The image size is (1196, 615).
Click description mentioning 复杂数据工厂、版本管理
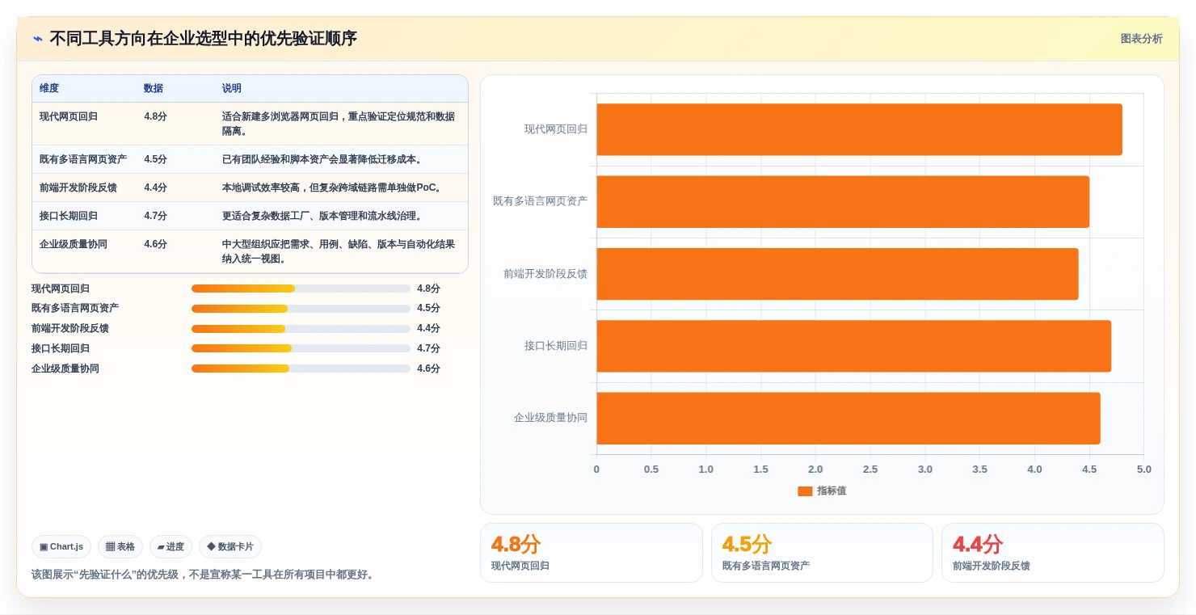[x=324, y=216]
